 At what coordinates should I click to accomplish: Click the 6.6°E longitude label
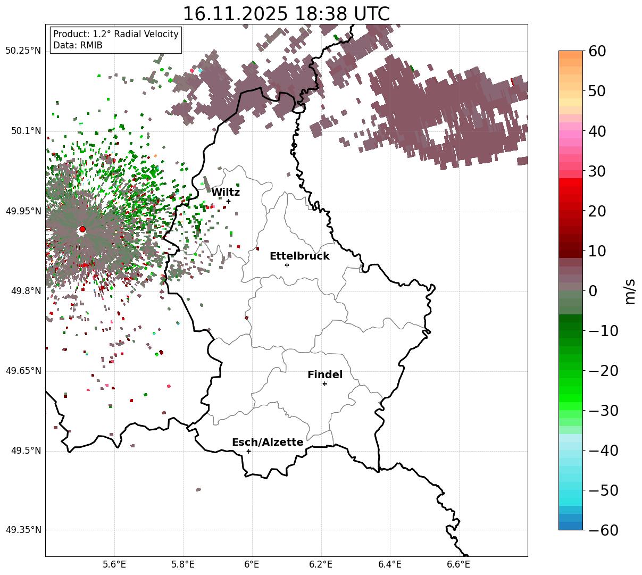pyautogui.click(x=458, y=564)
